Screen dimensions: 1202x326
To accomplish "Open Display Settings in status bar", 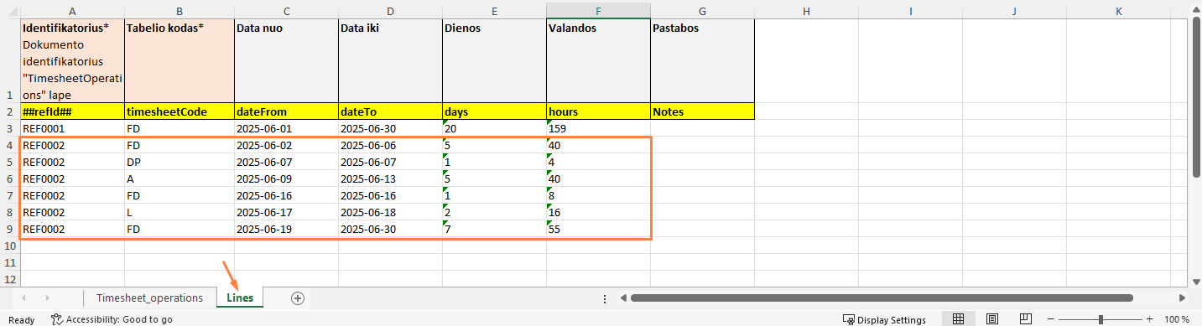I will click(x=884, y=319).
